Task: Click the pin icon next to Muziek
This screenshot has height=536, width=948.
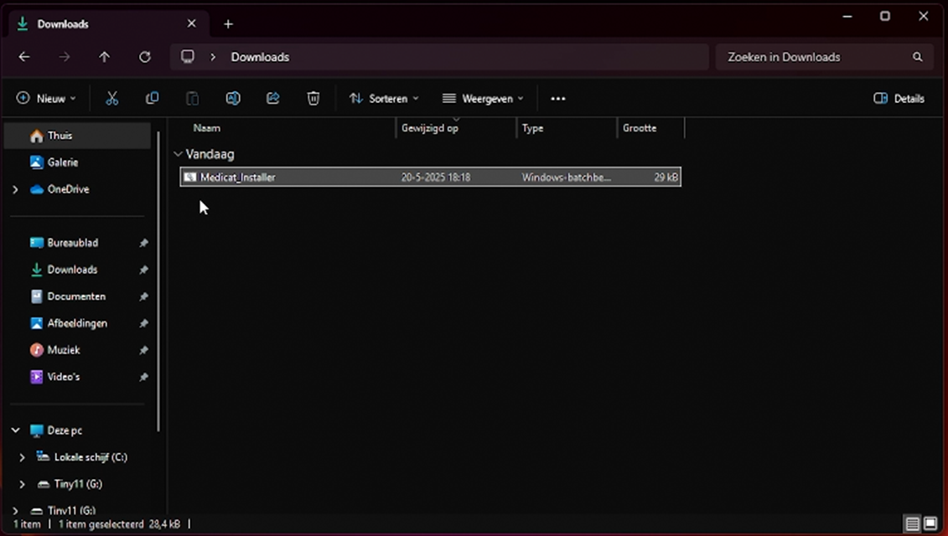Action: [x=143, y=350]
